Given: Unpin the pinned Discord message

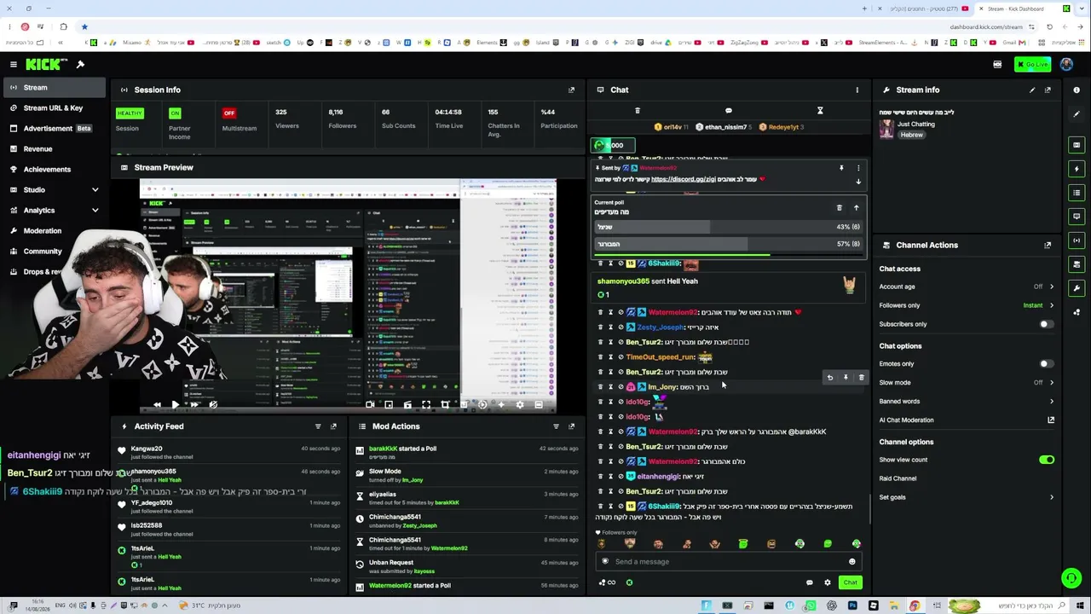Looking at the screenshot, I should [x=841, y=168].
